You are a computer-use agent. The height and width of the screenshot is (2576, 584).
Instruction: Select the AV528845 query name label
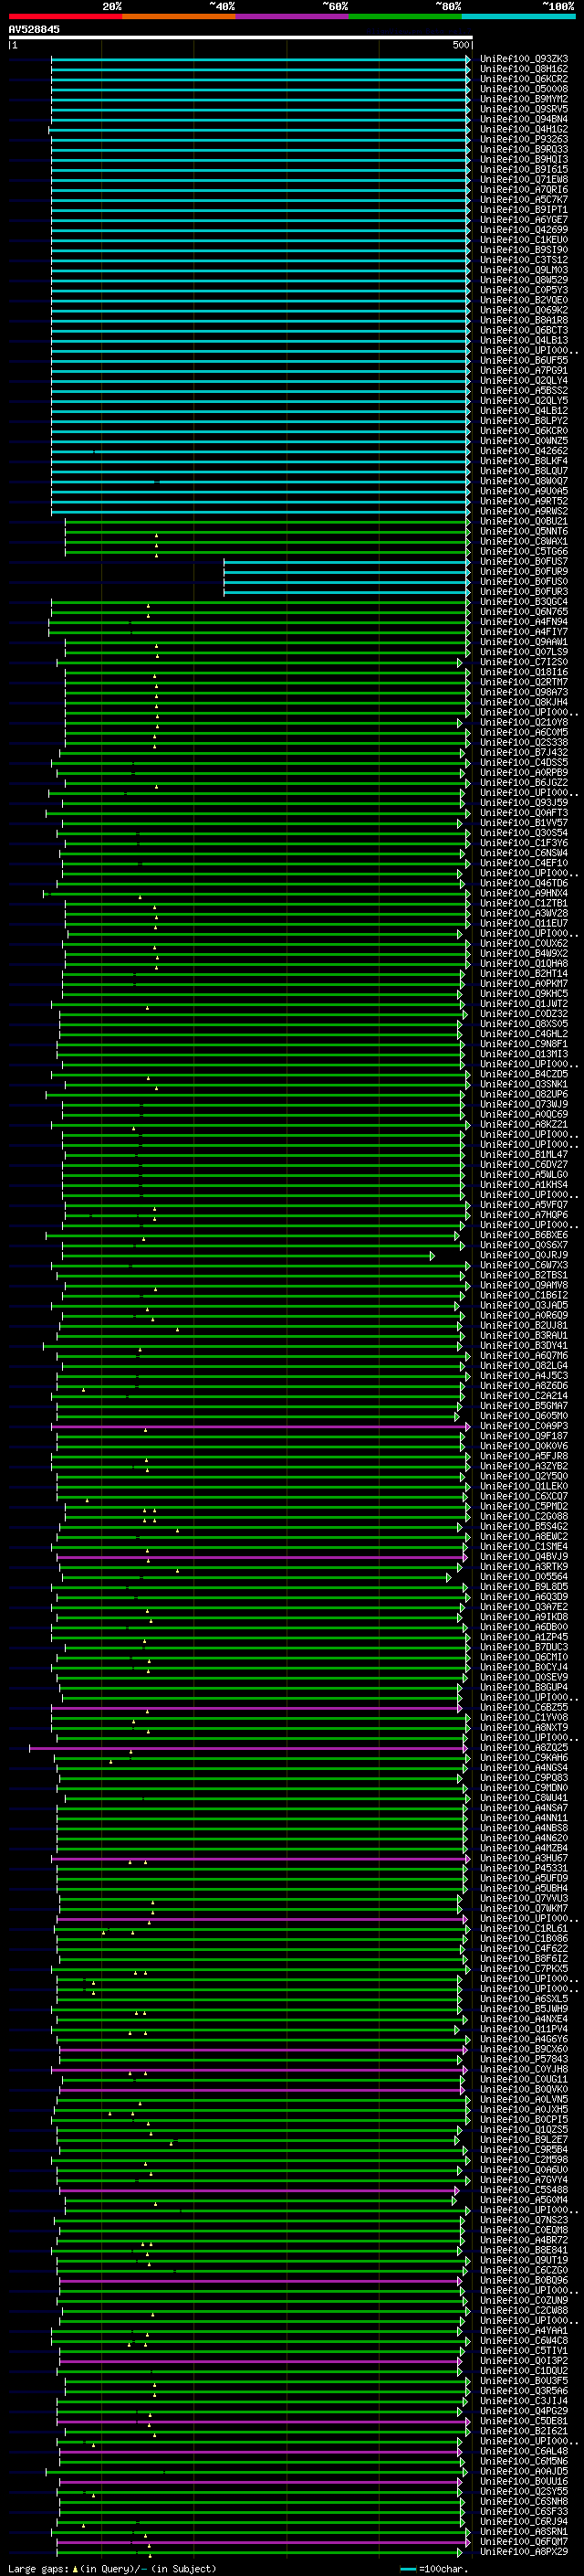[34, 29]
